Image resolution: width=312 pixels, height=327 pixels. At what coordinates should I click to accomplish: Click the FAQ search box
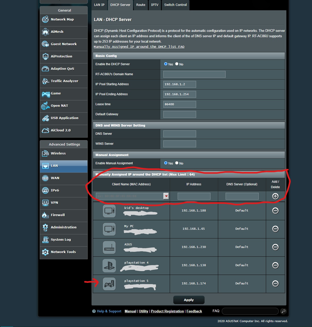tap(250, 311)
